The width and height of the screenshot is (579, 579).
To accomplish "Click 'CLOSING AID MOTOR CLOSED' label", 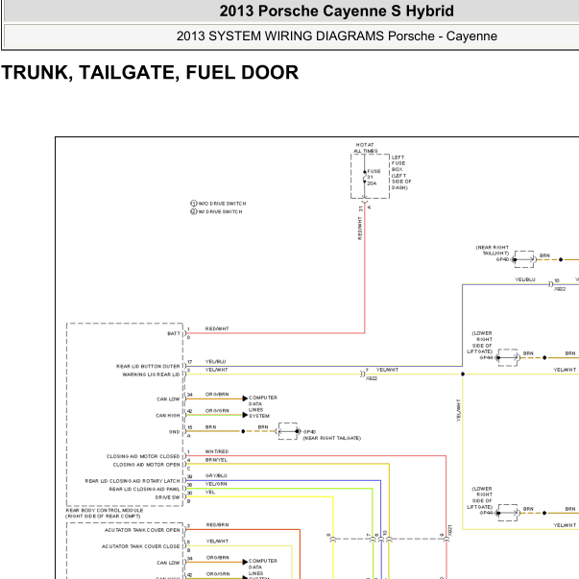I will [143, 456].
